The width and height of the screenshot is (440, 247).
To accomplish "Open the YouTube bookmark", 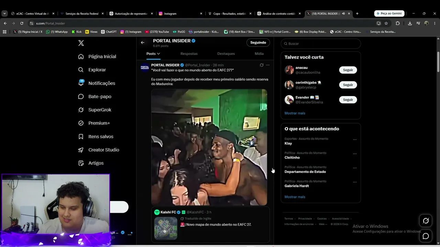I will tap(157, 32).
